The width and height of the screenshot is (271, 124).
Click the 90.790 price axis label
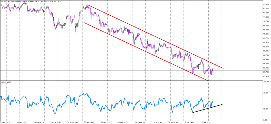point(266,21)
